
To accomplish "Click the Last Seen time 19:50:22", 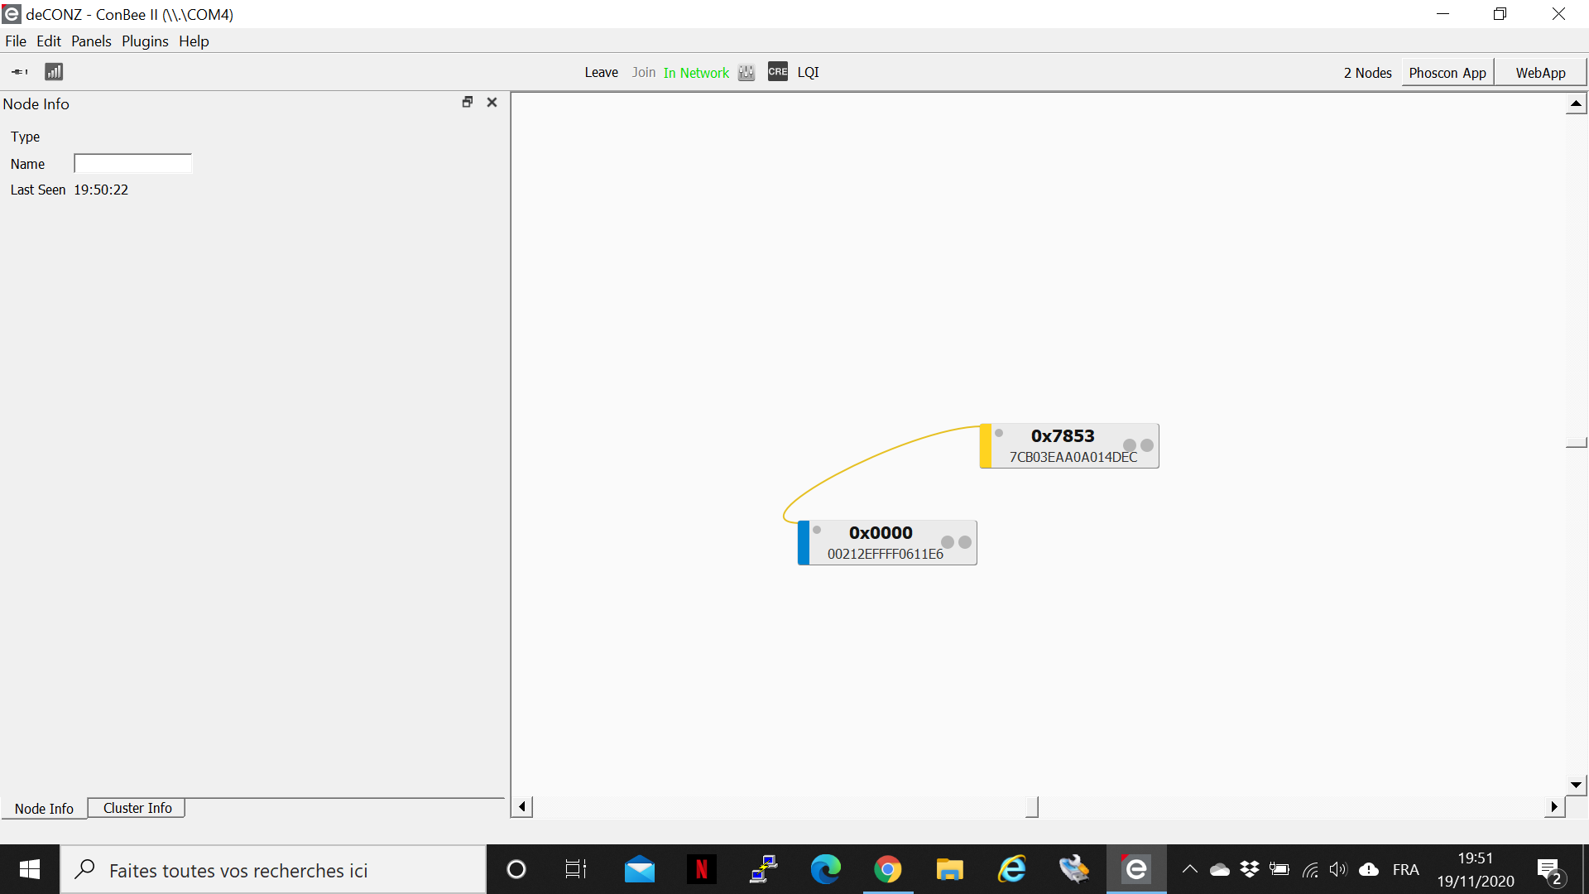I will coord(101,190).
